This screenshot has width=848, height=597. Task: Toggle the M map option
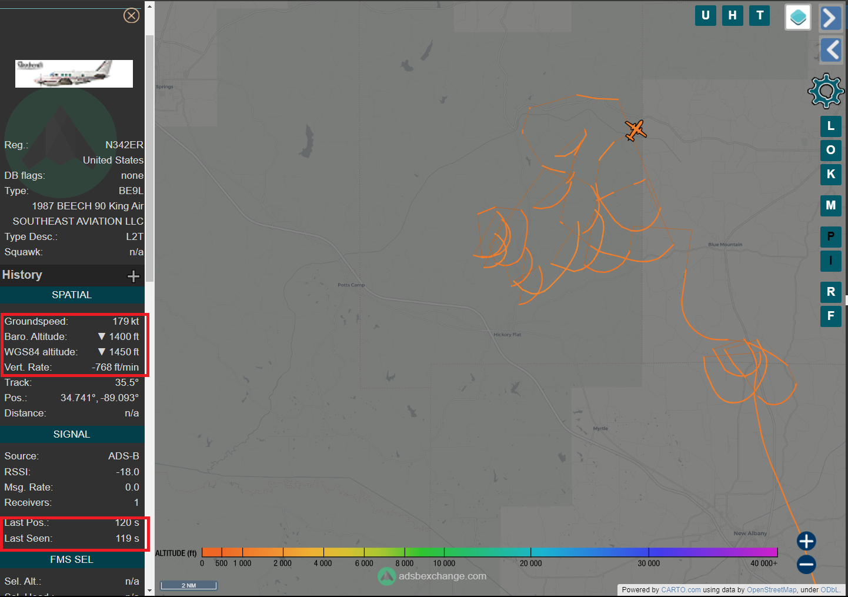pos(831,205)
